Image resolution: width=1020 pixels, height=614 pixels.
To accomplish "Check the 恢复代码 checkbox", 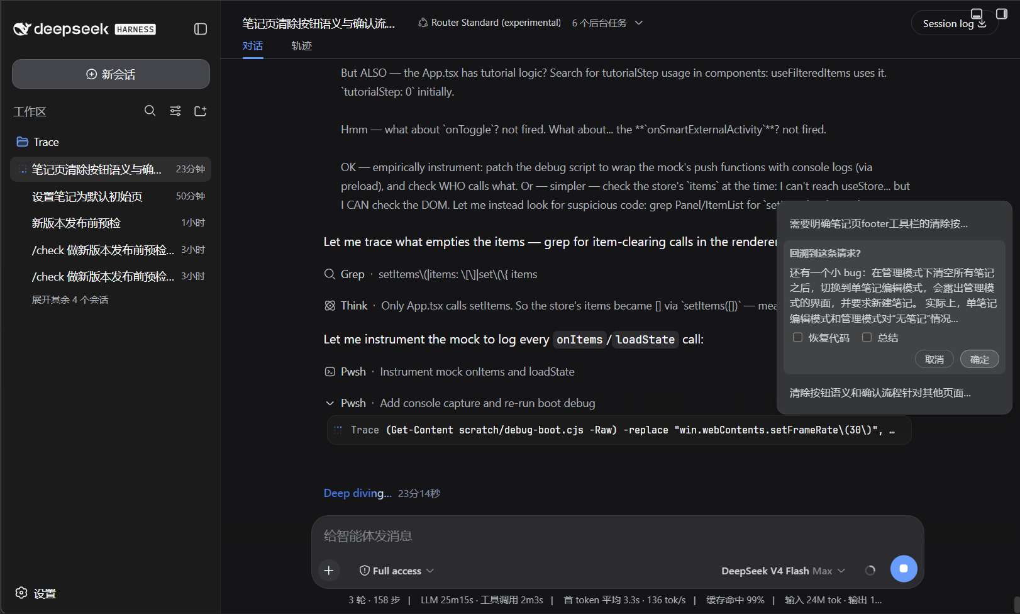I will point(797,338).
